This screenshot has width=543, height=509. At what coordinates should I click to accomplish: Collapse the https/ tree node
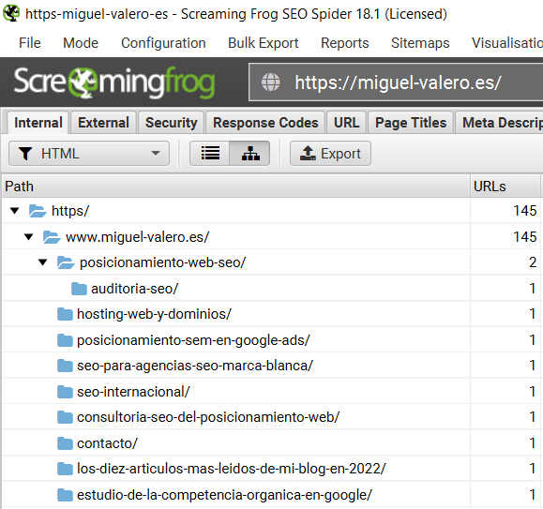pyautogui.click(x=15, y=210)
